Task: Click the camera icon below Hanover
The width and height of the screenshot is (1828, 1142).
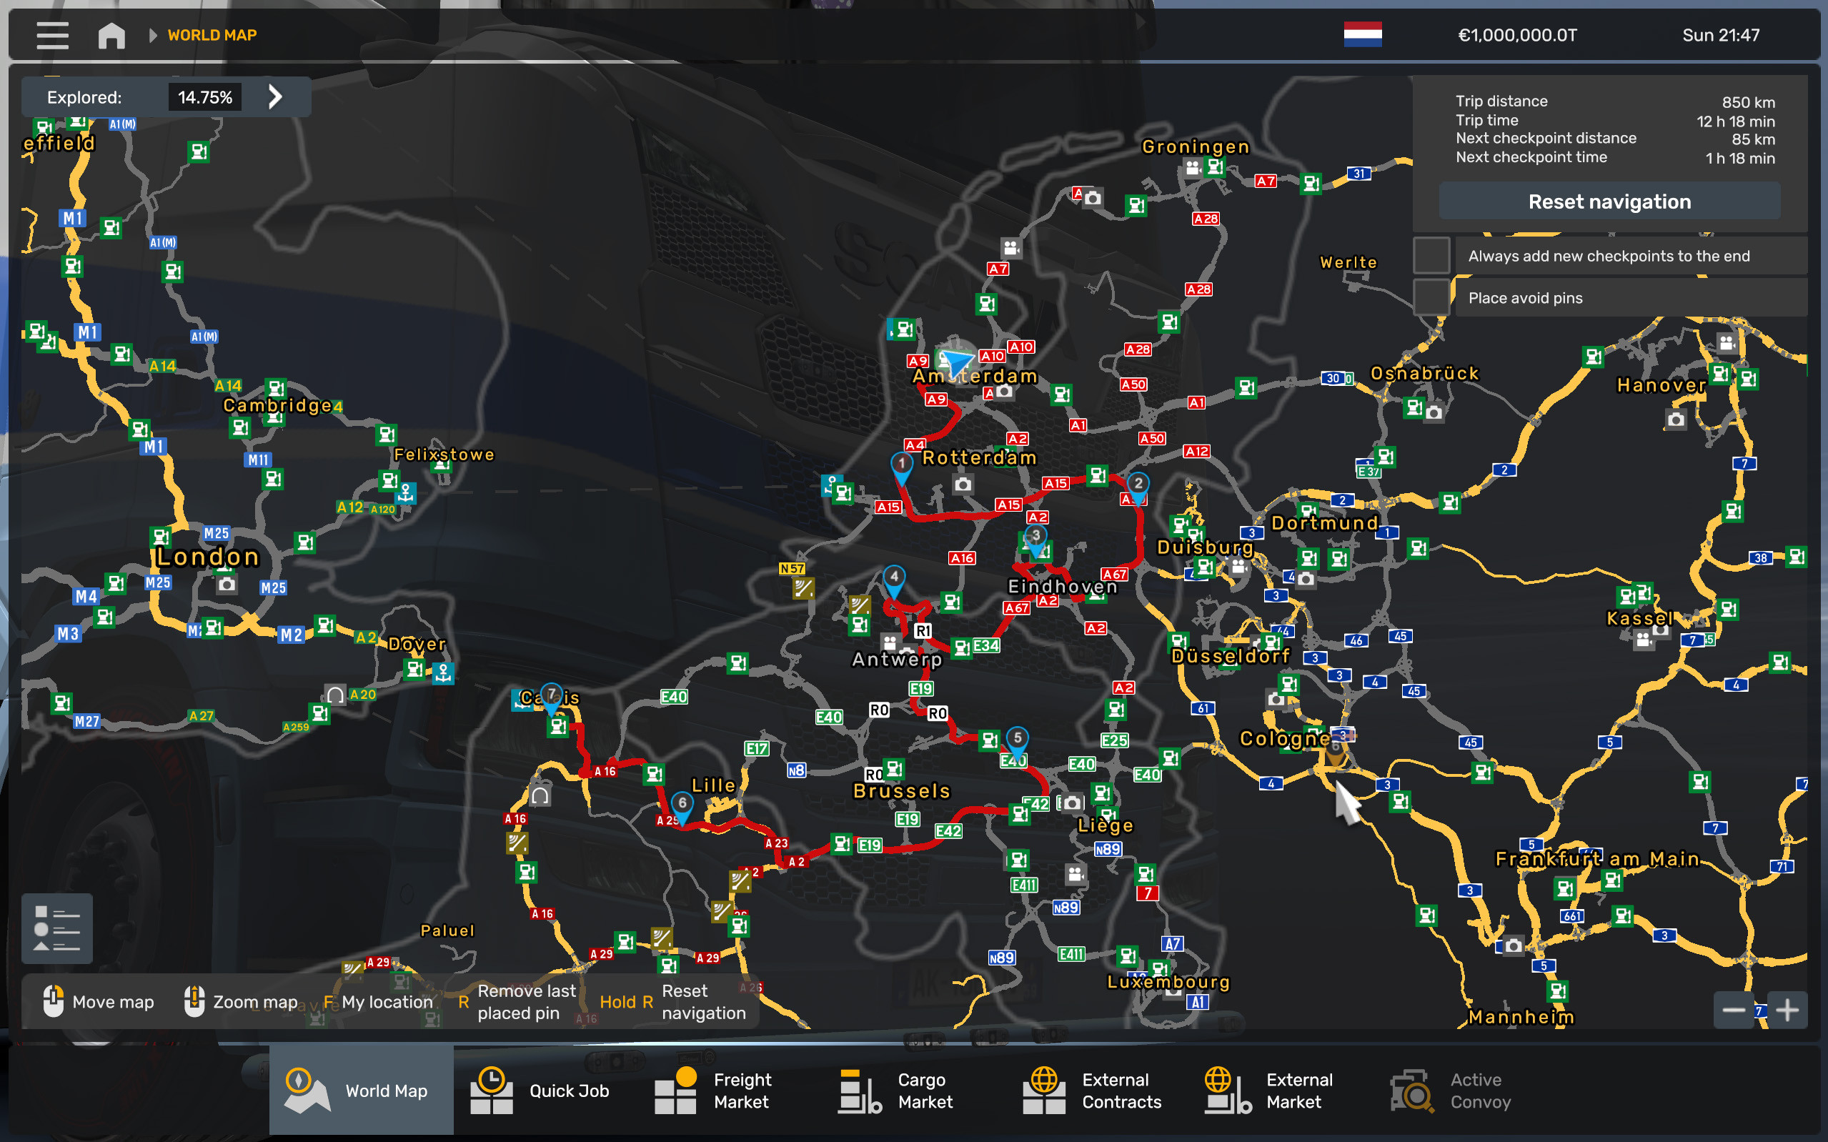Action: 1676,419
